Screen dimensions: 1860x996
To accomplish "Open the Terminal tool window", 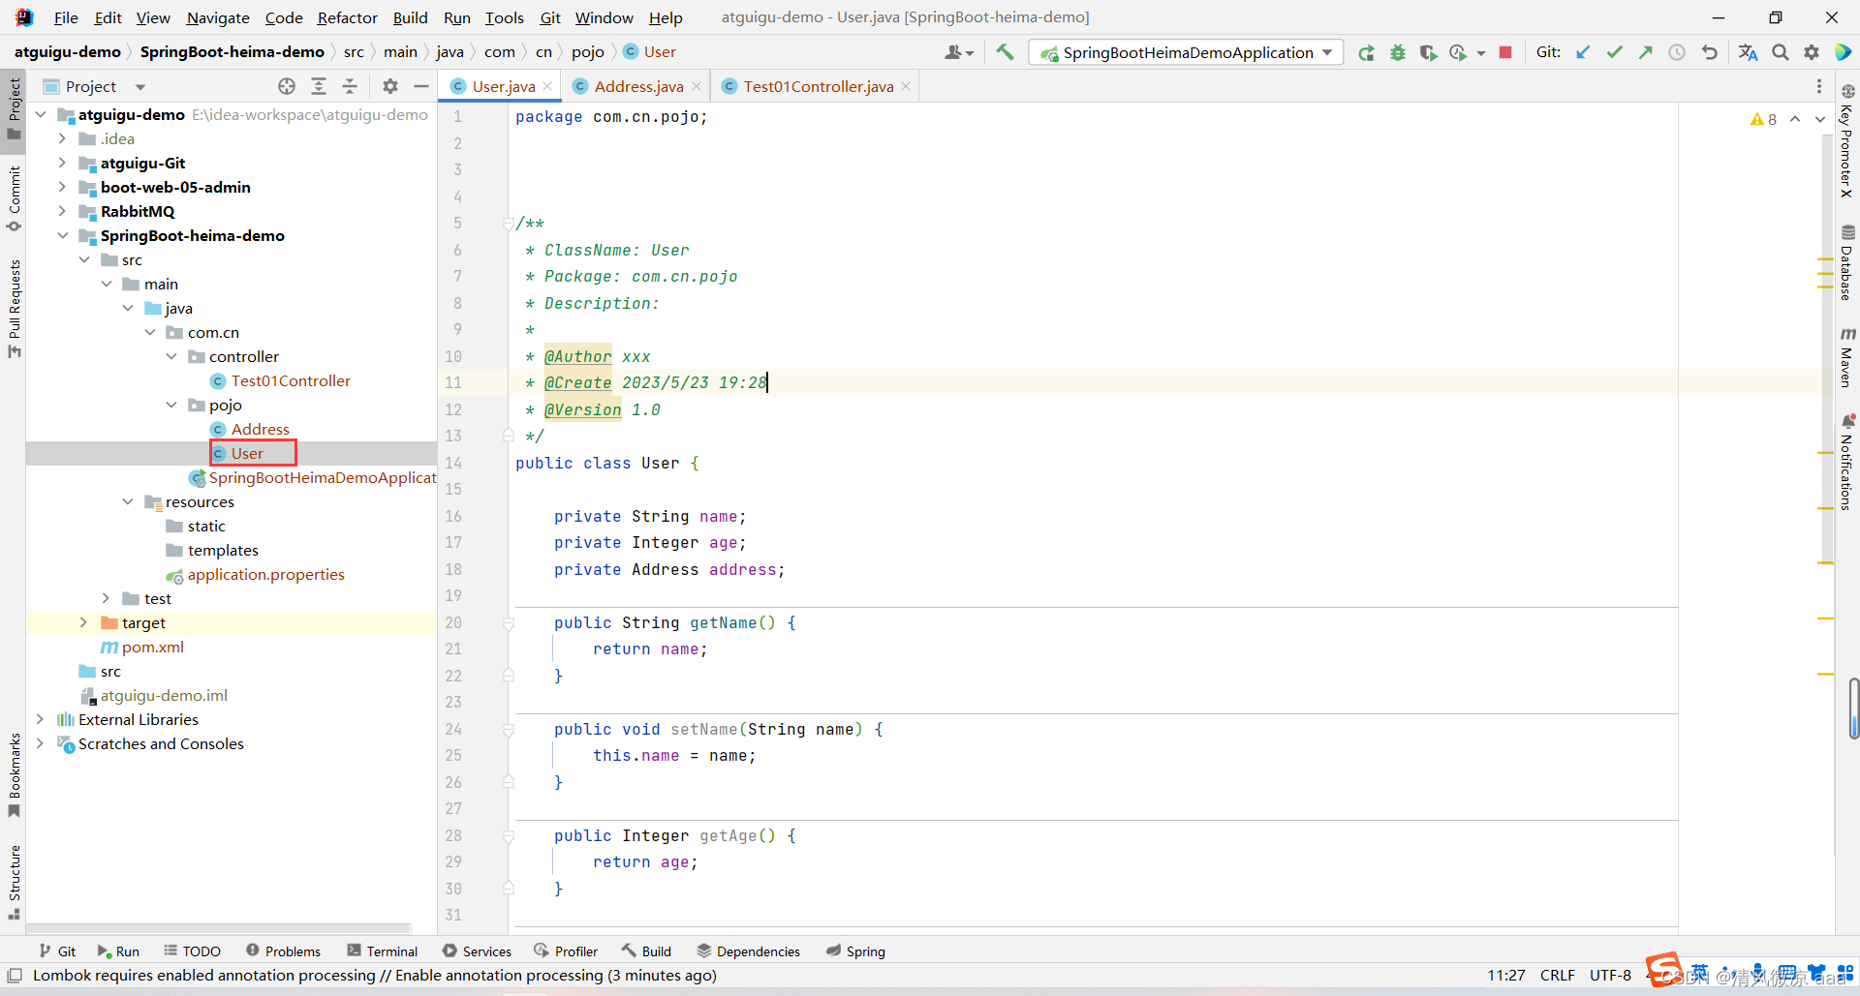I will (383, 951).
